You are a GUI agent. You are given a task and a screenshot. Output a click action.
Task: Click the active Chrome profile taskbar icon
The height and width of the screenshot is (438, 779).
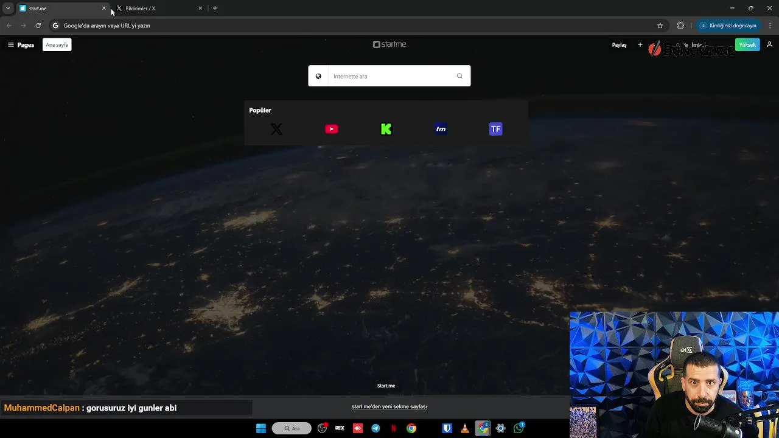click(483, 428)
